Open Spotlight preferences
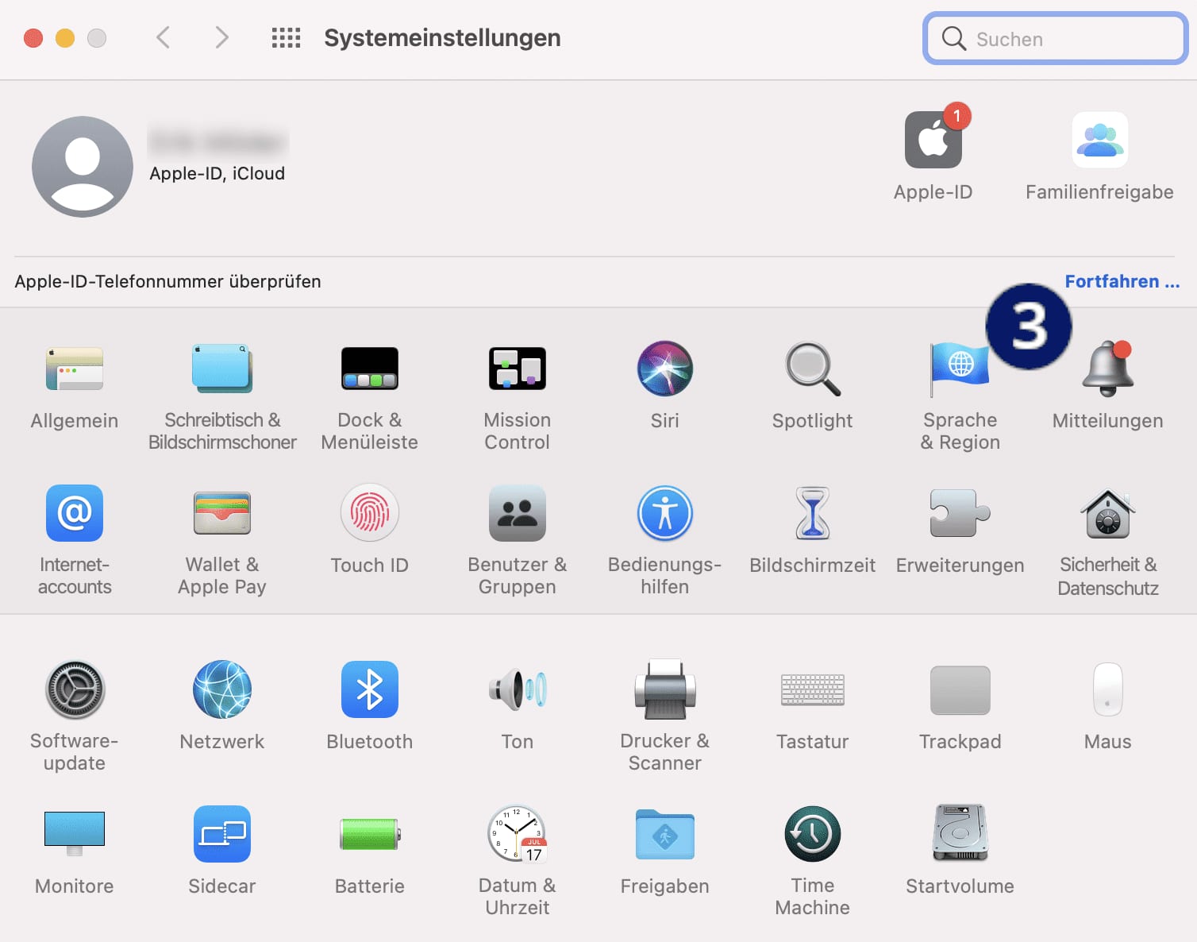The width and height of the screenshot is (1197, 942). coord(813,369)
